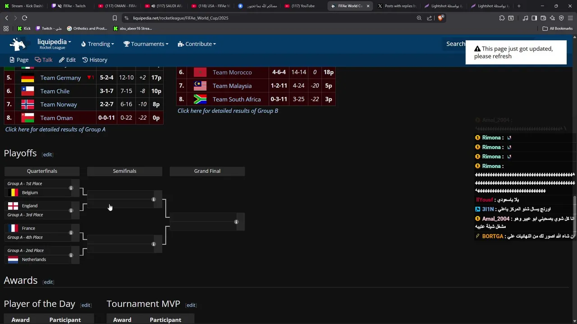Click site settings icon left of URL
This screenshot has width=577, height=324.
coord(127,18)
